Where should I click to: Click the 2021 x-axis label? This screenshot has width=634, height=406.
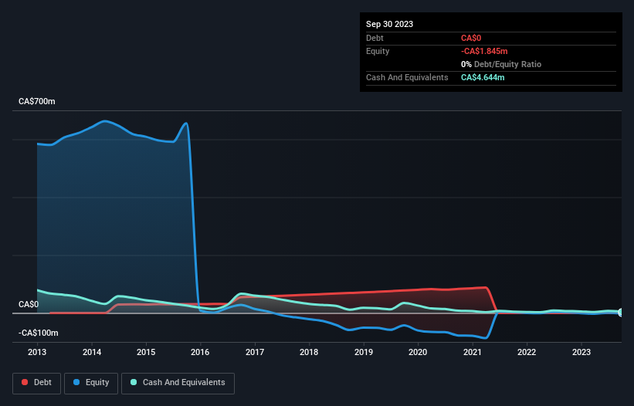[x=473, y=352]
